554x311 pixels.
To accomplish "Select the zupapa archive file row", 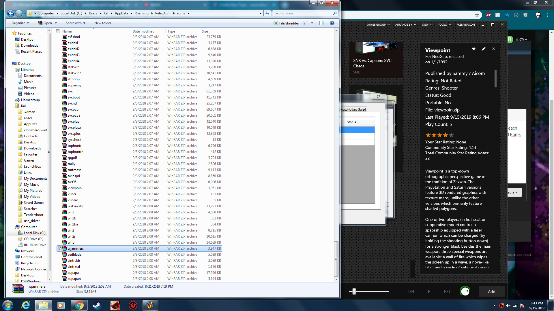I will [x=139, y=273].
